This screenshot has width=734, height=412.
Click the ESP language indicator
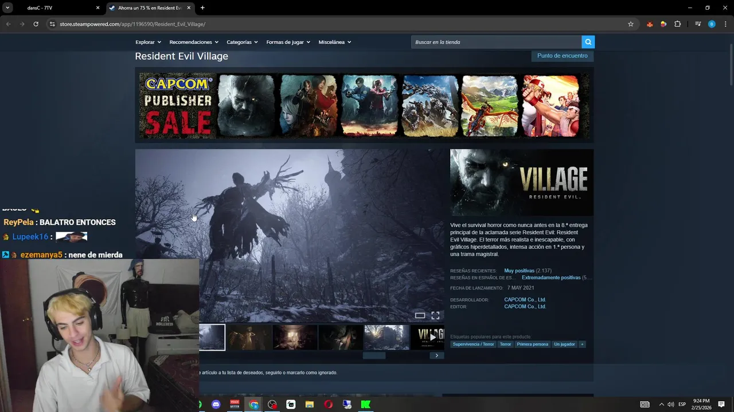click(682, 405)
